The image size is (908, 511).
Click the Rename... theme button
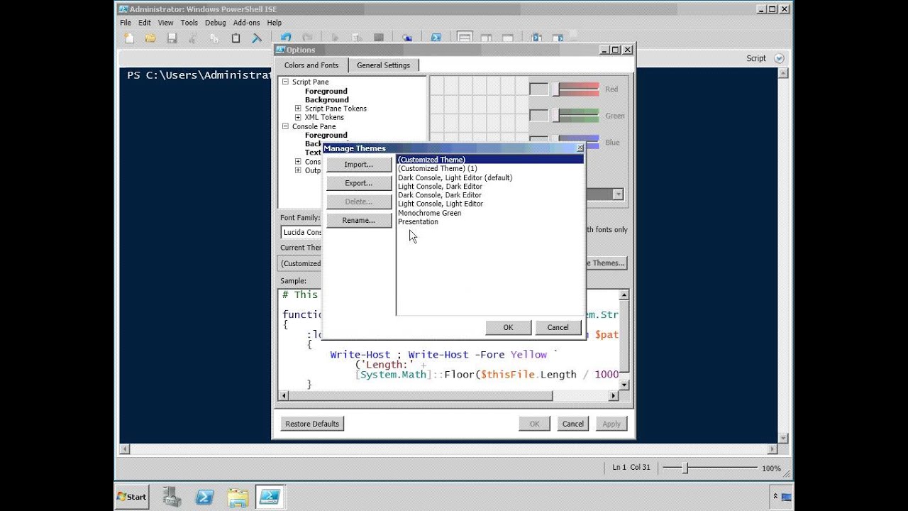pyautogui.click(x=359, y=220)
